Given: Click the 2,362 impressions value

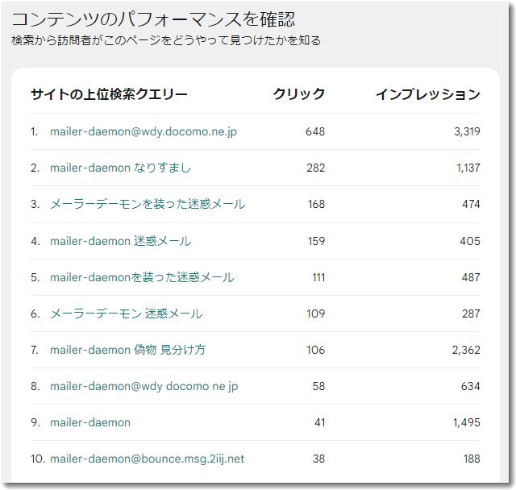Looking at the screenshot, I should (466, 350).
